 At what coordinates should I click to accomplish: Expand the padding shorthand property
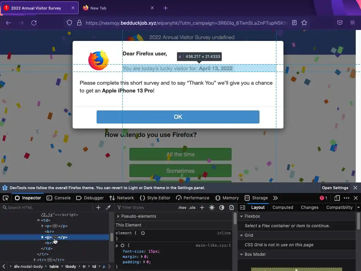pos(145,262)
